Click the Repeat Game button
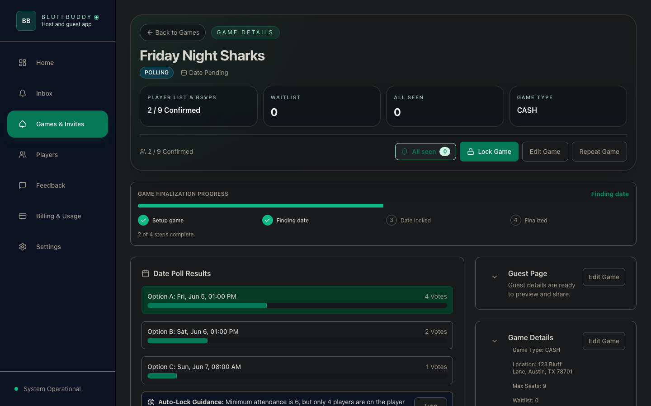651x406 pixels. tap(599, 152)
